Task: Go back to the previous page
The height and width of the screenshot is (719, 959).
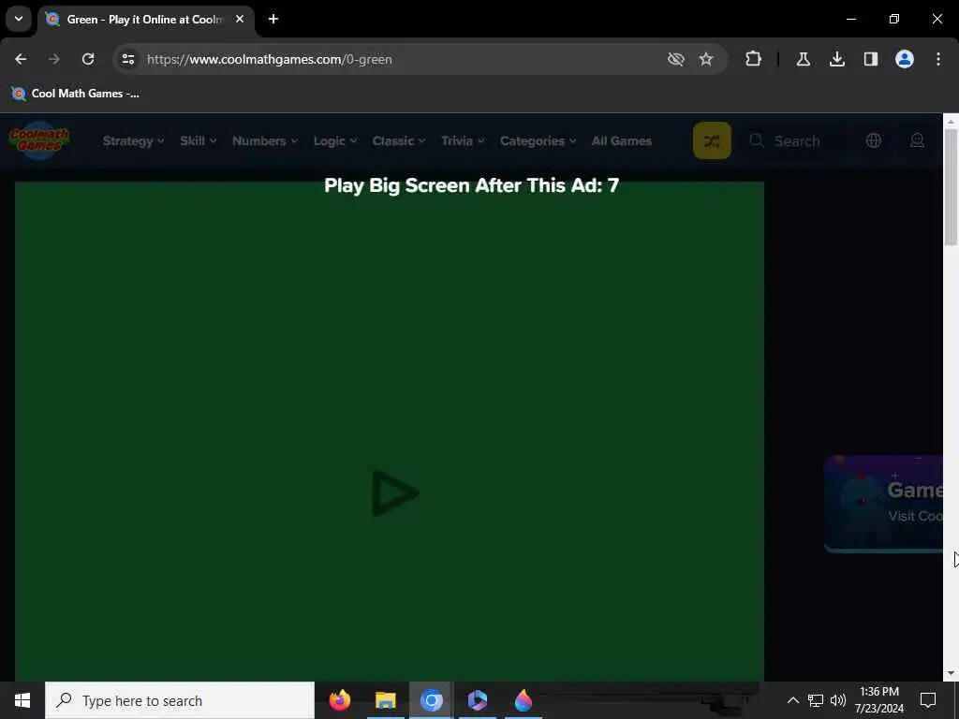Action: tap(21, 59)
